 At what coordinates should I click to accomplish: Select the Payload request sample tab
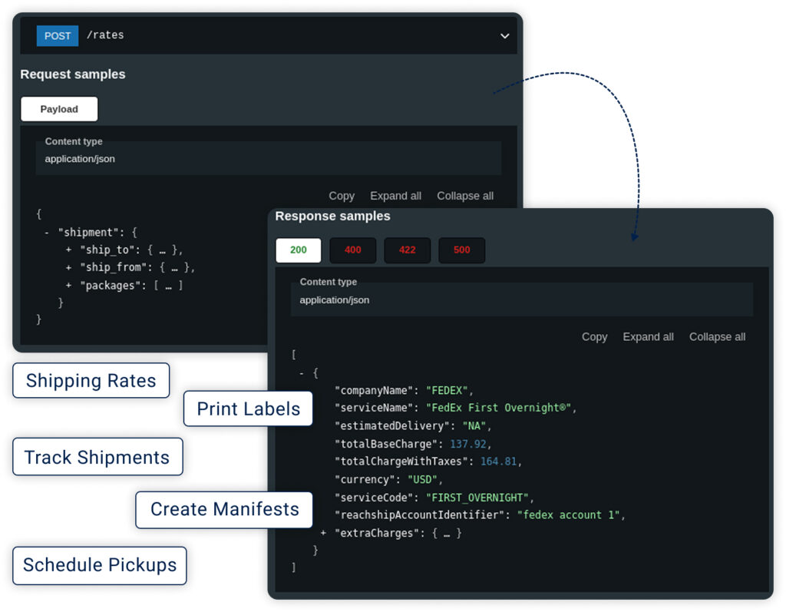[59, 109]
